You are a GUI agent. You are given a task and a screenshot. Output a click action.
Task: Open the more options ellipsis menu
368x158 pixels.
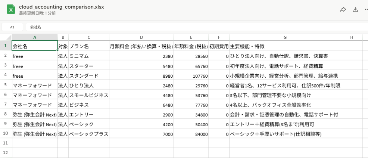pyautogui.click(x=366, y=9)
